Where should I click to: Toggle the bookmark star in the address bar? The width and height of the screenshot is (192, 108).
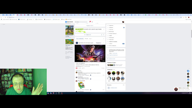[181, 17]
